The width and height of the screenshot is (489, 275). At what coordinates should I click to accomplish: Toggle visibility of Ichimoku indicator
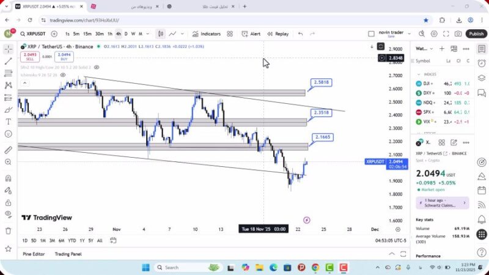[x=63, y=75]
